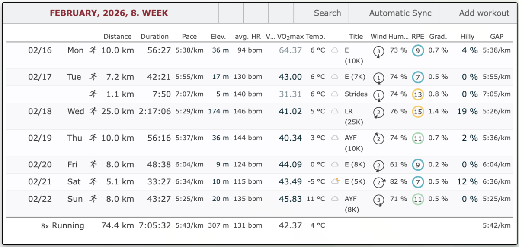Viewport: 519px width, 247px height.
Task: Click the cloud weather icon for Thu 02/19
Action: point(334,138)
